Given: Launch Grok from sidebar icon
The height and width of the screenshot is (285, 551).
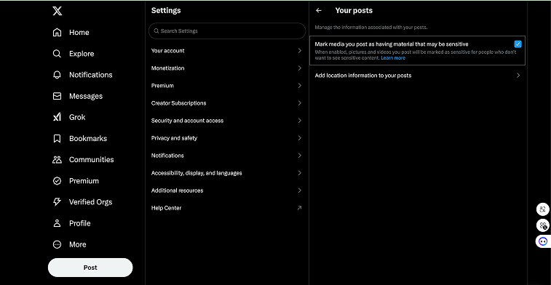Looking at the screenshot, I should tap(57, 117).
